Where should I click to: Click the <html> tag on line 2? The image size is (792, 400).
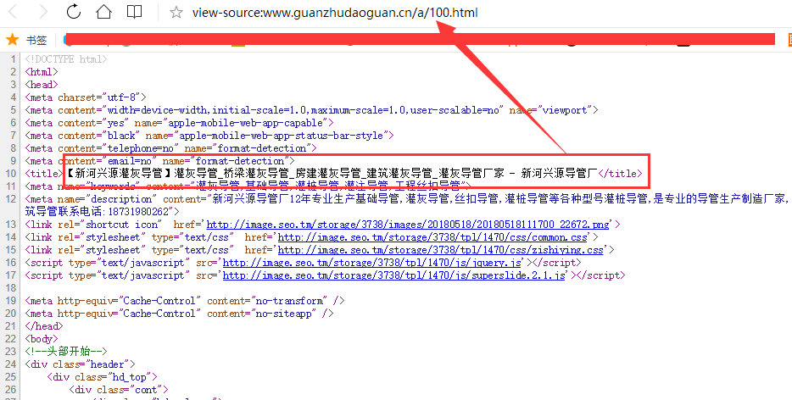[42, 72]
